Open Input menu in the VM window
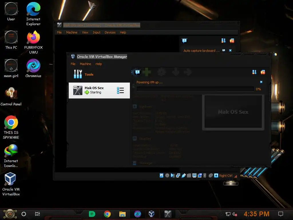293x220 pixels. pyautogui.click(x=97, y=32)
